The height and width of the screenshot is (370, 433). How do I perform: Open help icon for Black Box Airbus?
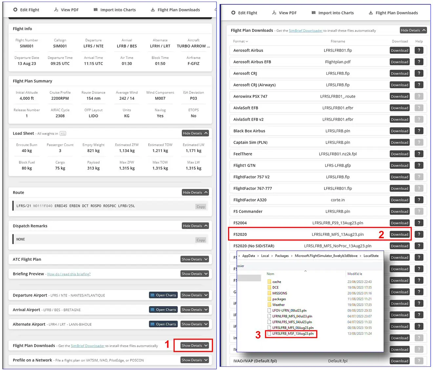tap(419, 131)
